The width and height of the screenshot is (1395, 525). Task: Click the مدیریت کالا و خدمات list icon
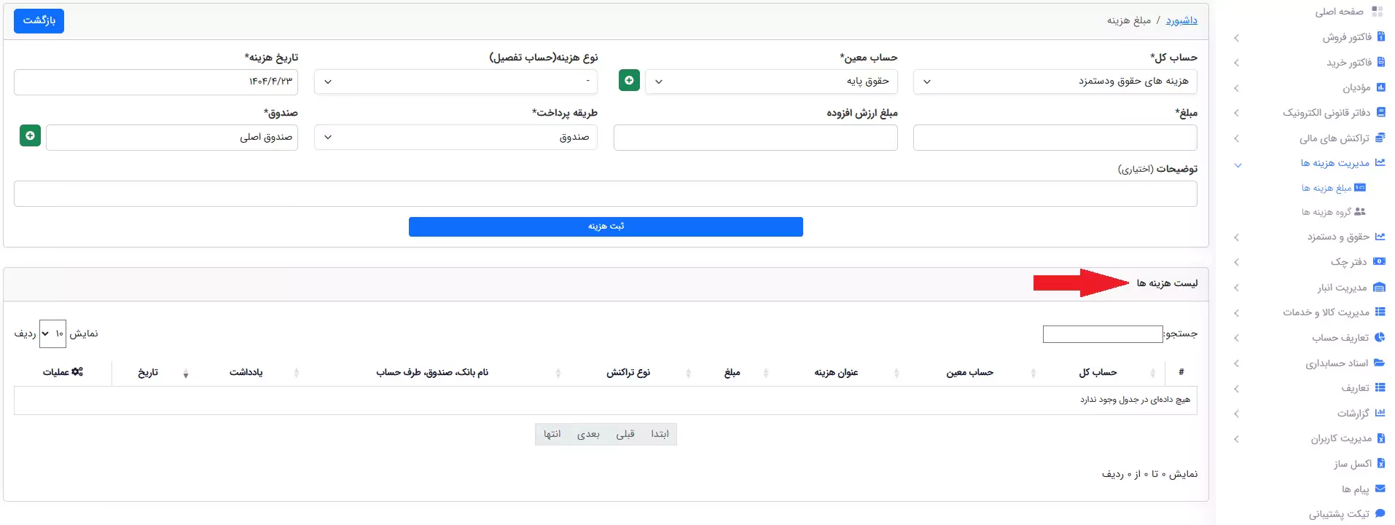1380,312
